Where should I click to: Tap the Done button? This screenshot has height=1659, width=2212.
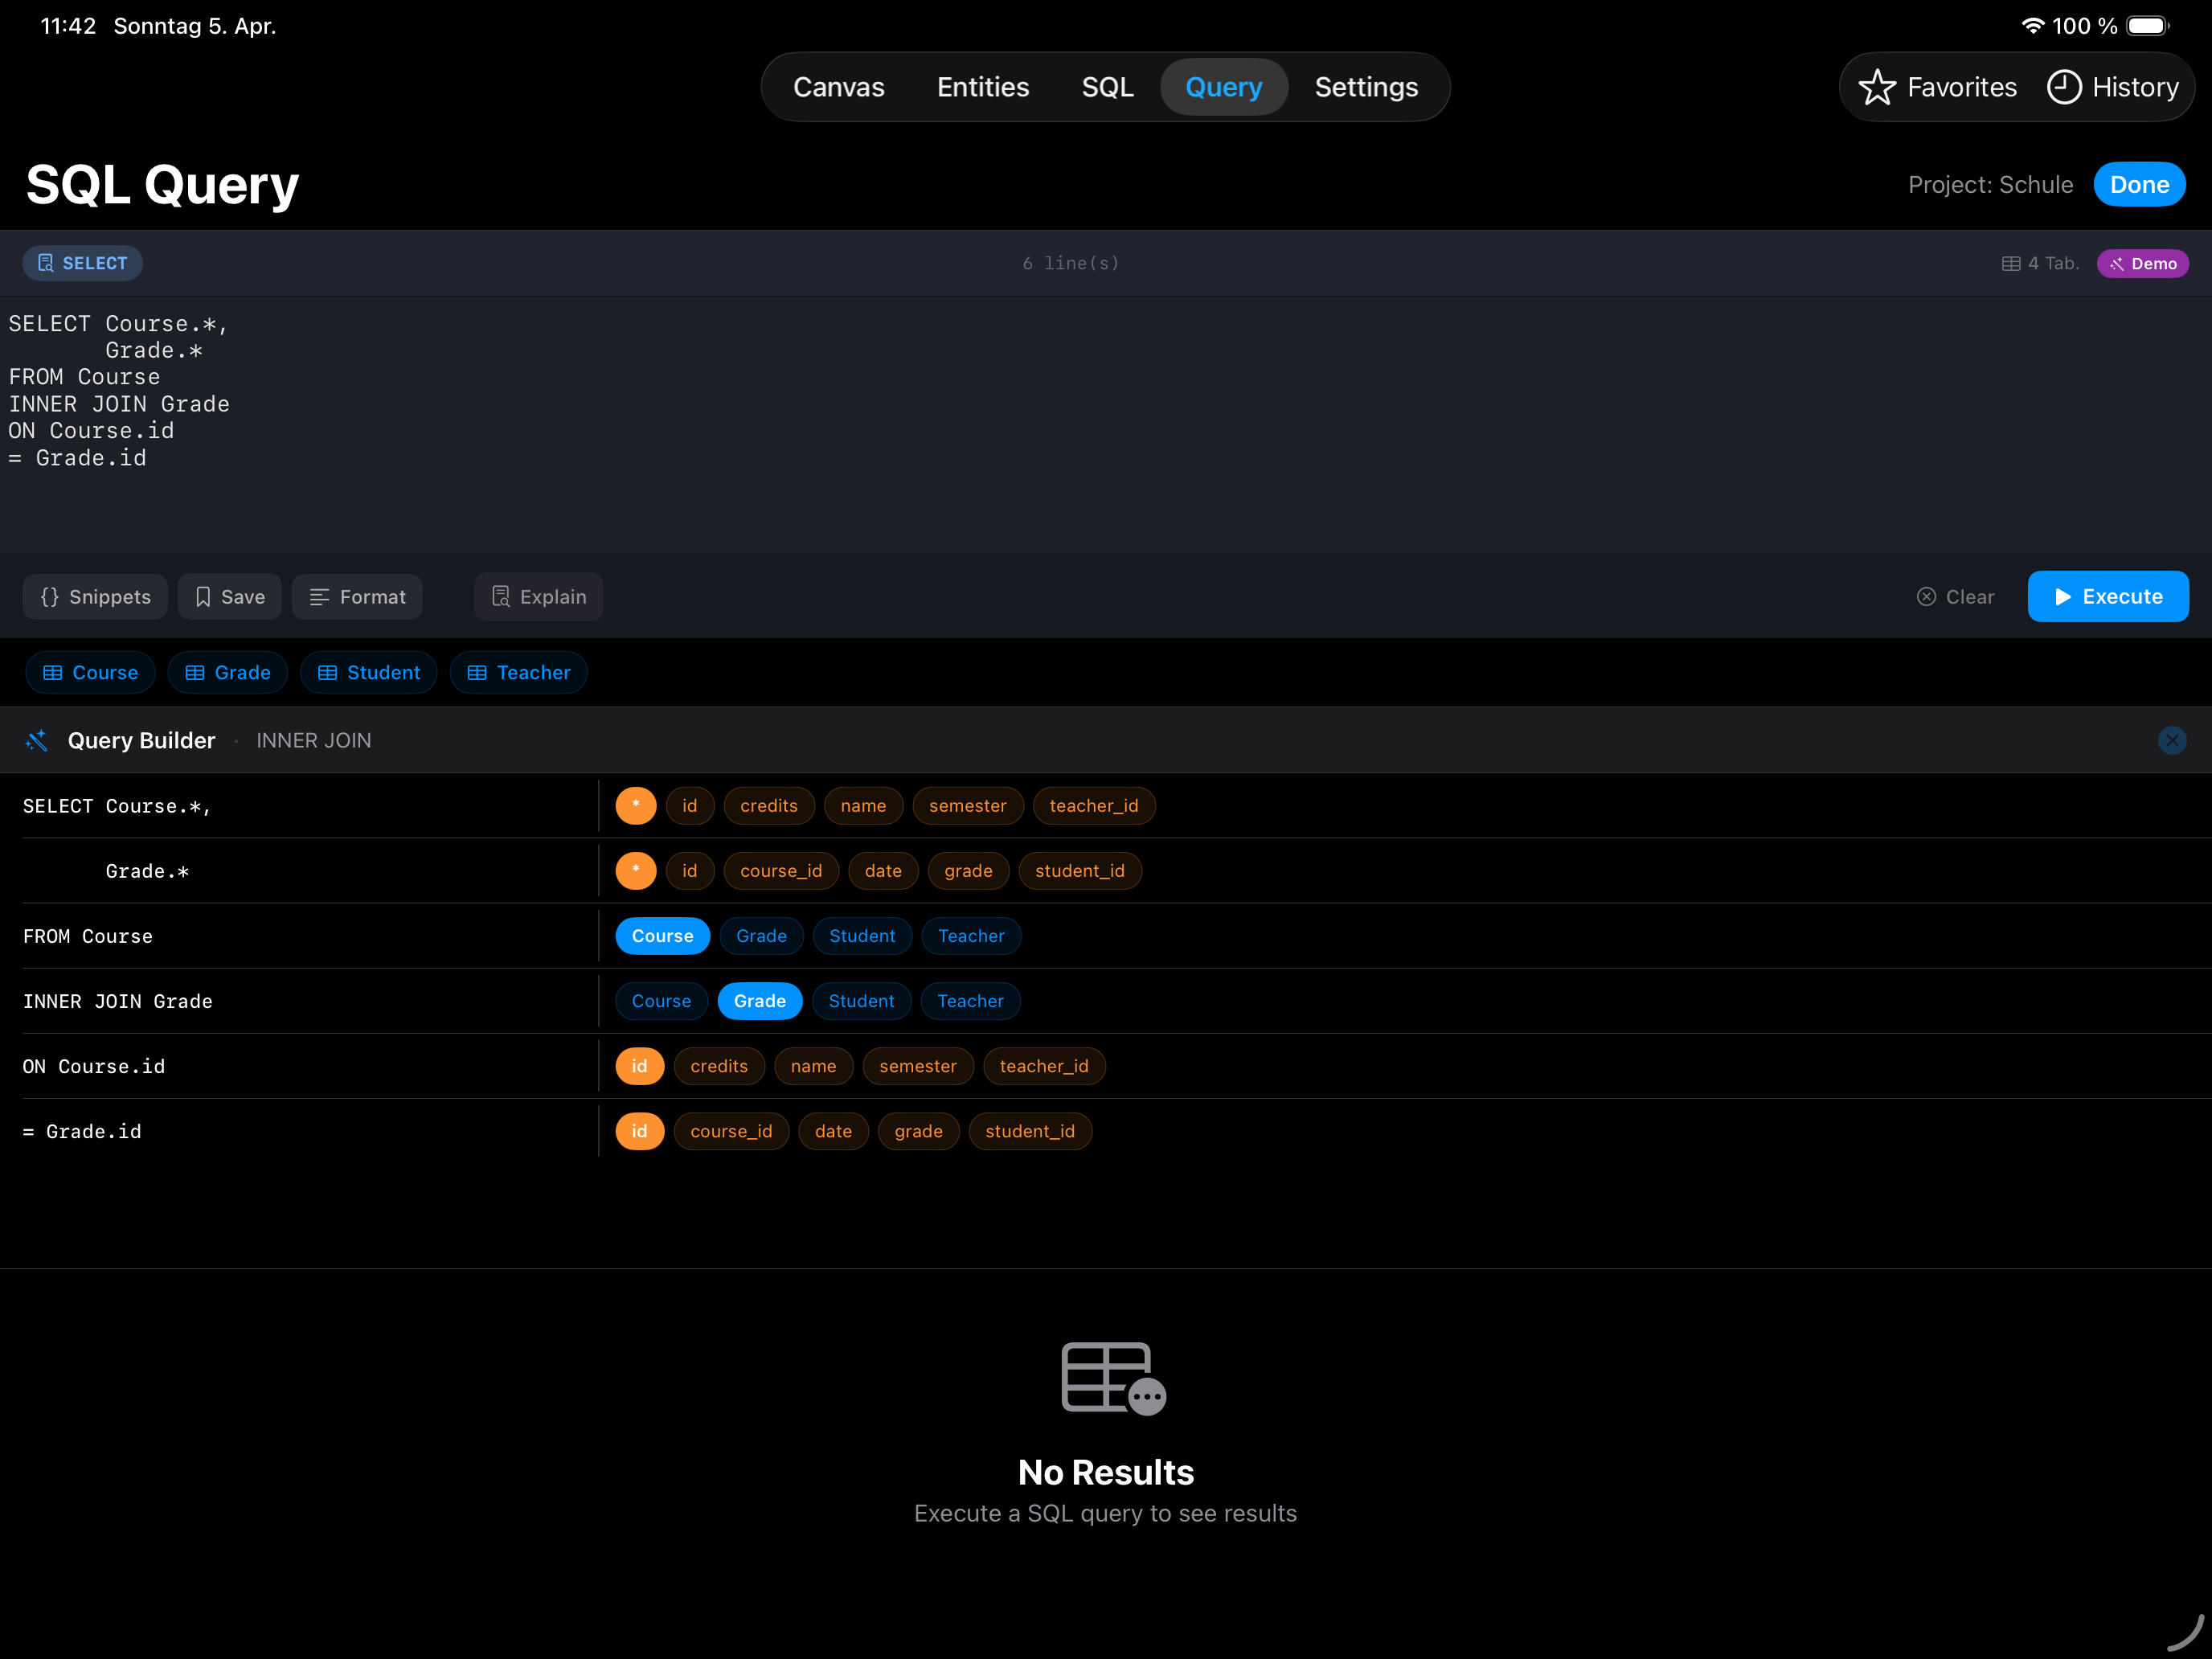coord(2139,185)
